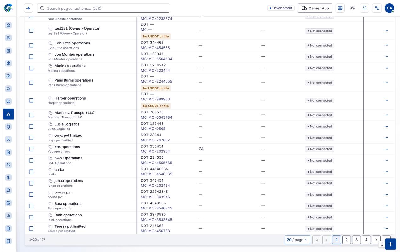Tick the Harper operations checkbox
The width and height of the screenshot is (403, 252).
(x=31, y=100)
